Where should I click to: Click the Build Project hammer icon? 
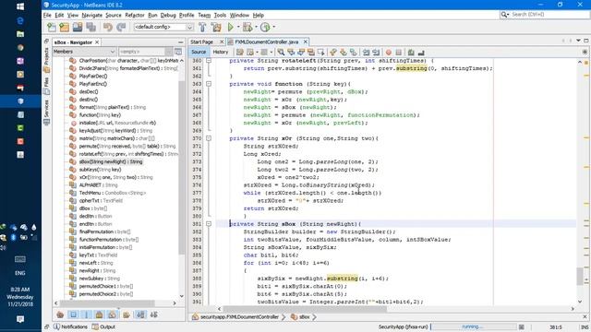point(202,27)
